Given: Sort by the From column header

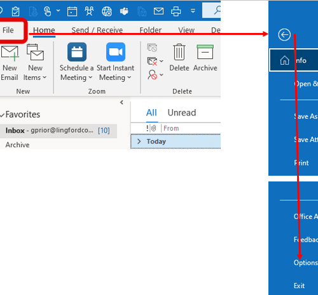Looking at the screenshot, I should [x=171, y=128].
